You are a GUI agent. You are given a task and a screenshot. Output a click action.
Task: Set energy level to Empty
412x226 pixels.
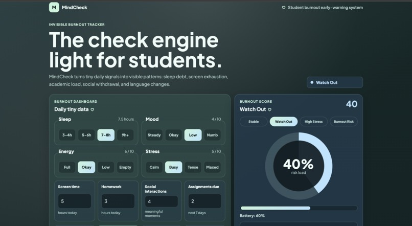tap(125, 167)
